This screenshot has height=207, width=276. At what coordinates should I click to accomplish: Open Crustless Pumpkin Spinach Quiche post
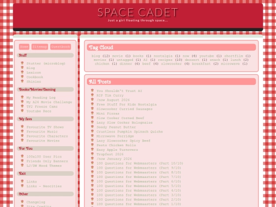[129, 132]
